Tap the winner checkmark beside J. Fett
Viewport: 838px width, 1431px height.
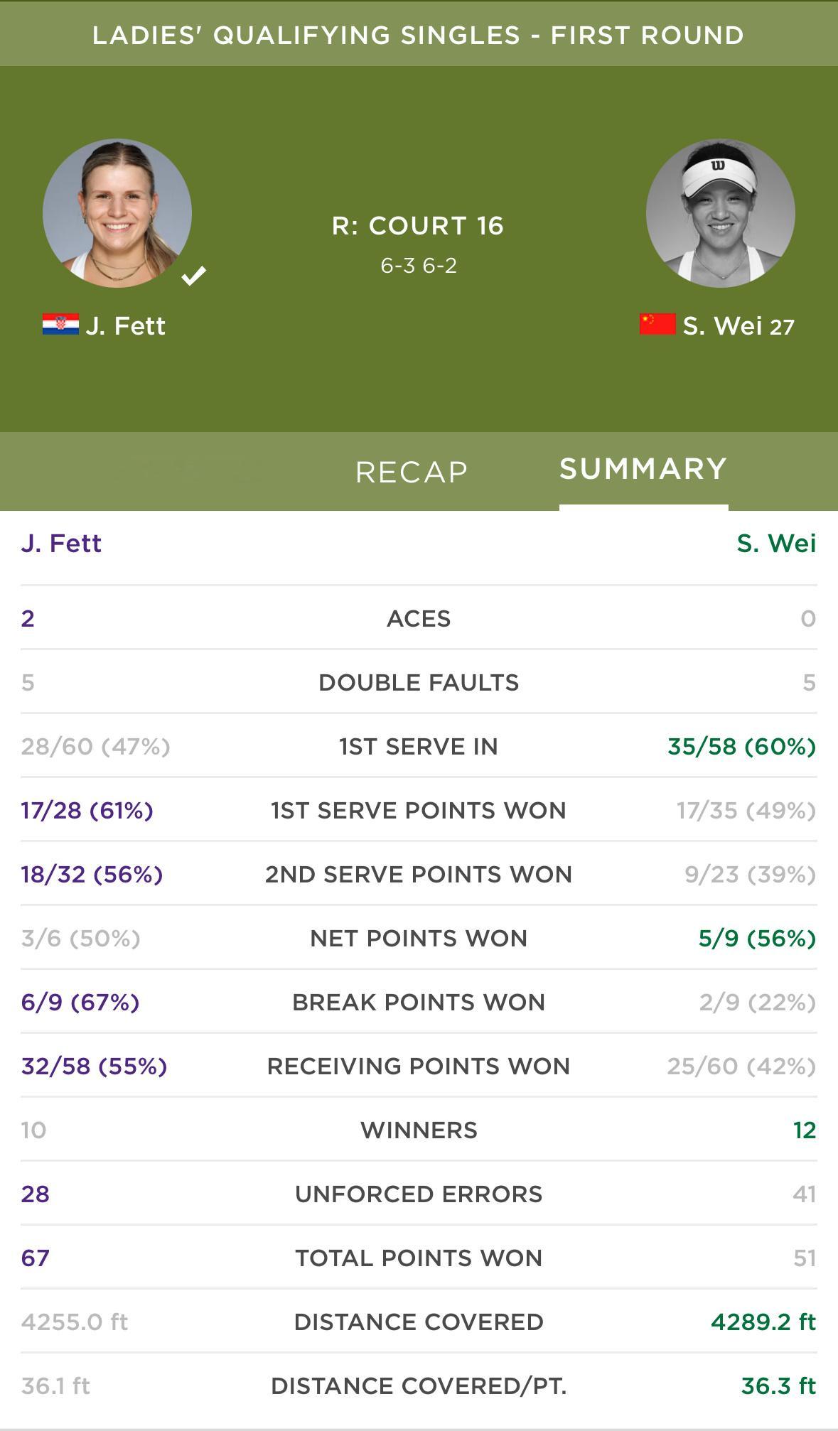(193, 275)
